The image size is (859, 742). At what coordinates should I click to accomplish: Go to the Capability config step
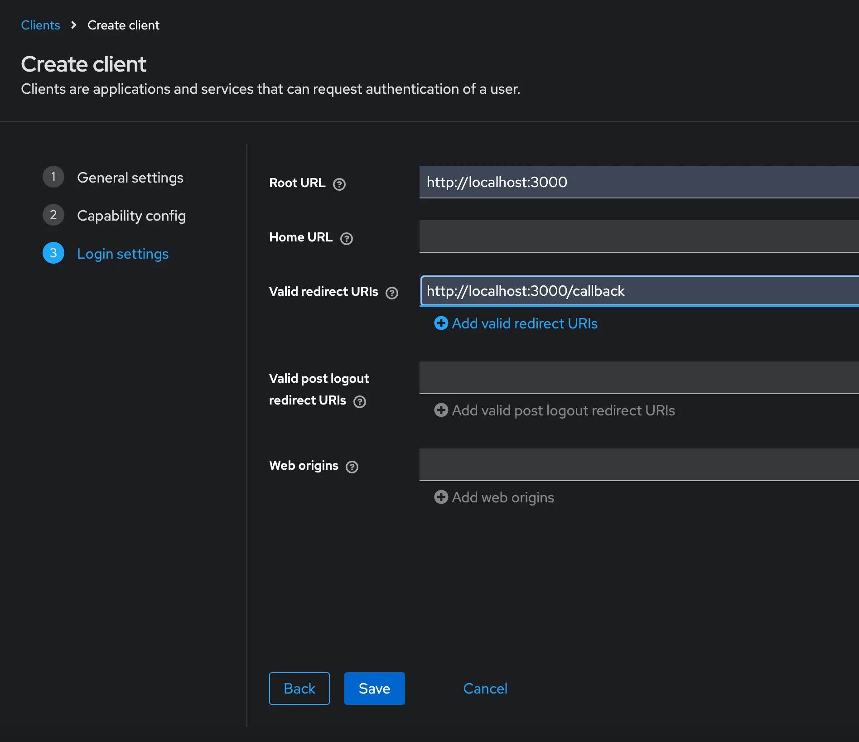coord(131,216)
